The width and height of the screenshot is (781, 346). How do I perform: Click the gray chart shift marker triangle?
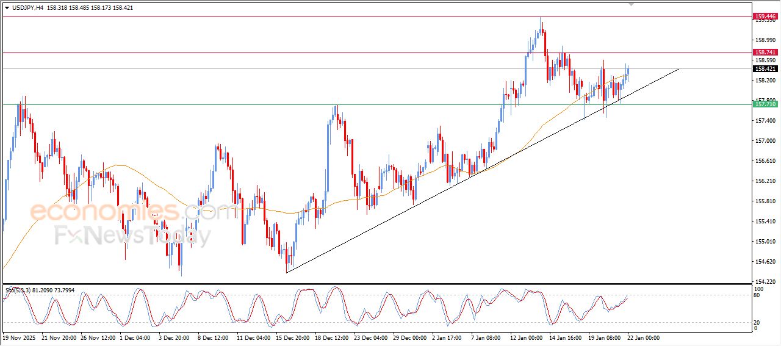click(x=631, y=4)
